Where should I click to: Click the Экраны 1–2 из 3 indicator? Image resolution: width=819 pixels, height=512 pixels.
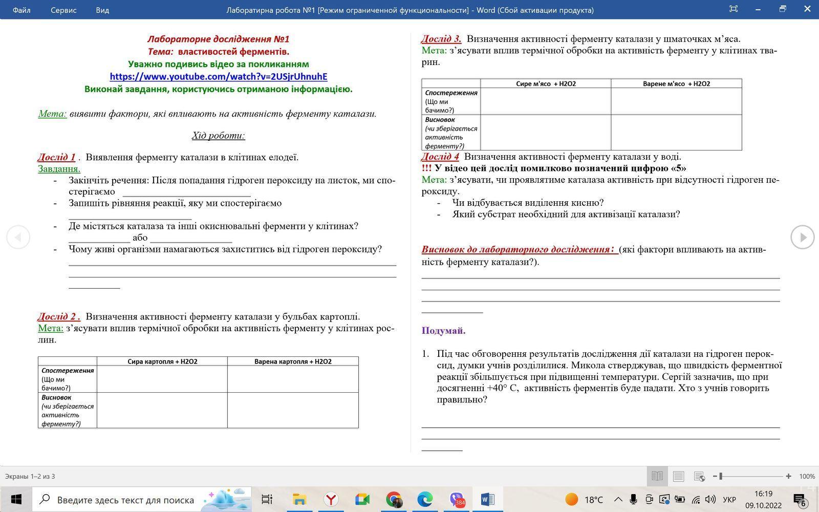(30, 476)
